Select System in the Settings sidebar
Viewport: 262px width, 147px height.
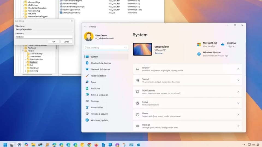106,57
